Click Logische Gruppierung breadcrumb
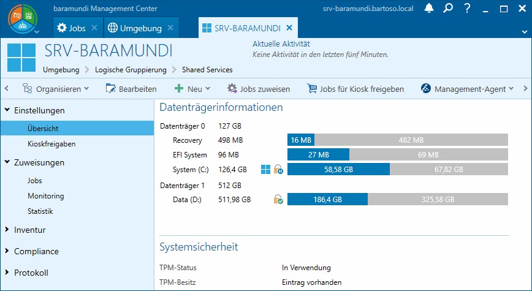The width and height of the screenshot is (532, 291). (131, 70)
